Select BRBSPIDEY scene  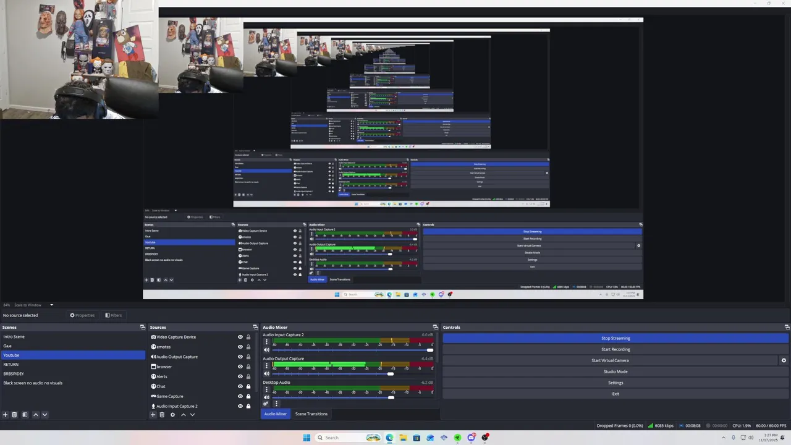point(73,374)
